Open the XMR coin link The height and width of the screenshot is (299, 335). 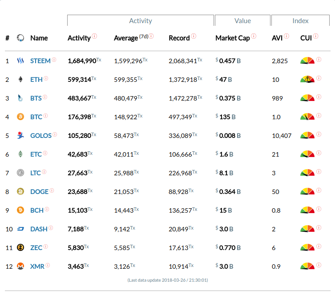(37, 267)
